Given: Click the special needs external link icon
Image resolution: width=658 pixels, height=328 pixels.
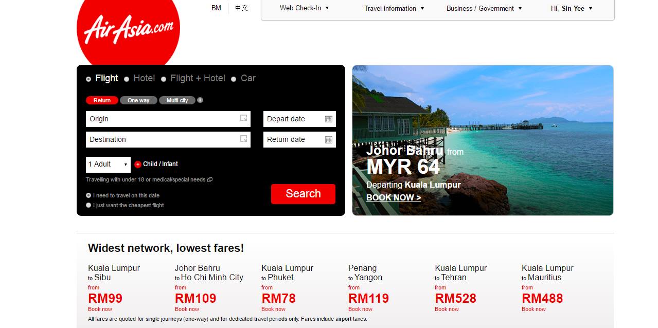Looking at the screenshot, I should [x=210, y=180].
